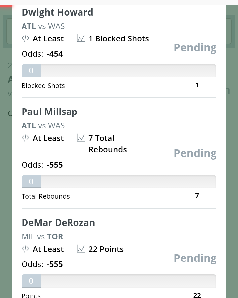
Task: Open Paul Millsap's player name heading
Action: 49,112
